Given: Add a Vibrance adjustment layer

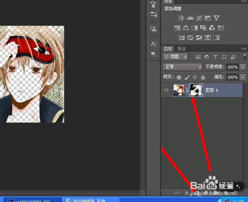Looking at the screenshot, I should pyautogui.click(x=216, y=18).
